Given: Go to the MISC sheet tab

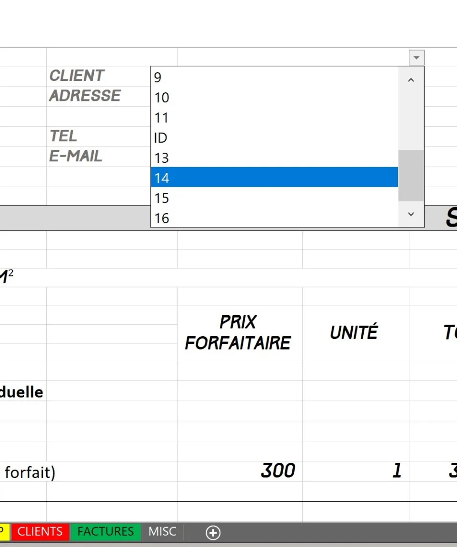Looking at the screenshot, I should coord(162,531).
